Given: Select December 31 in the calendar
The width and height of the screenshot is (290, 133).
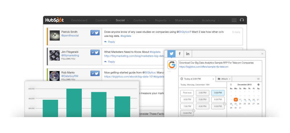Looking at the screenshot, I should (x=240, y=108).
